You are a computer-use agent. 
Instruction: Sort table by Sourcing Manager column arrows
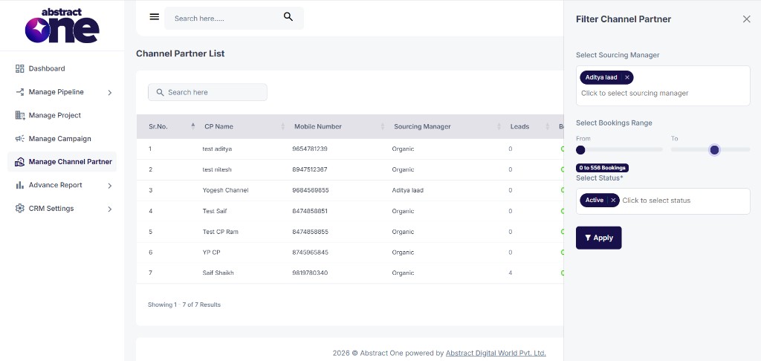tap(499, 126)
